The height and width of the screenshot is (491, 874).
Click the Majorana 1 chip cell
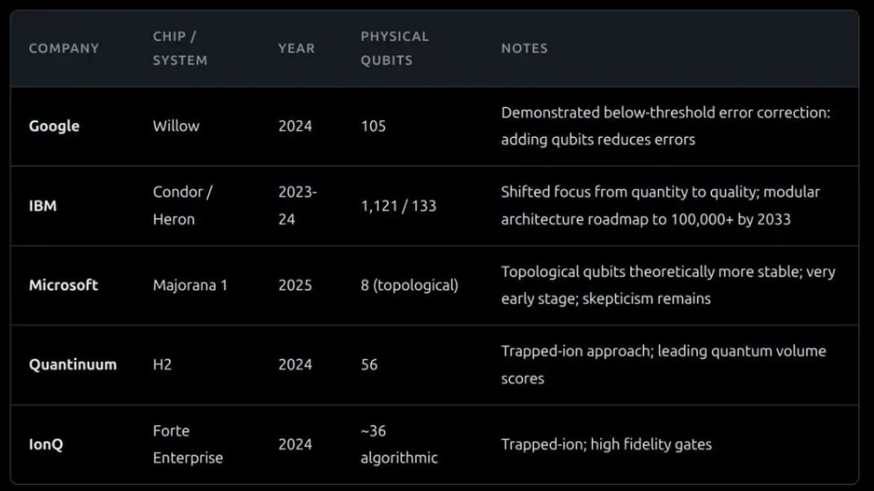(x=190, y=285)
